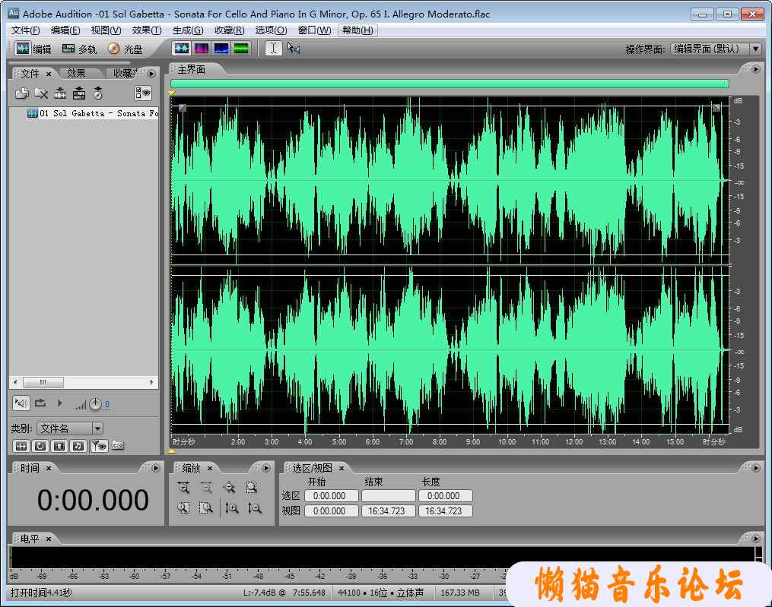This screenshot has height=607, width=772.
Task: Click zoom in vertically icon
Action: 232,507
